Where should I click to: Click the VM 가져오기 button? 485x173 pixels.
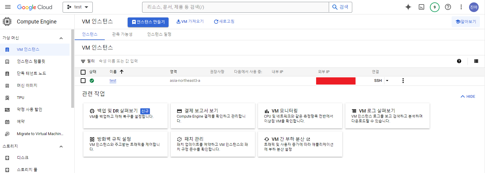190,22
